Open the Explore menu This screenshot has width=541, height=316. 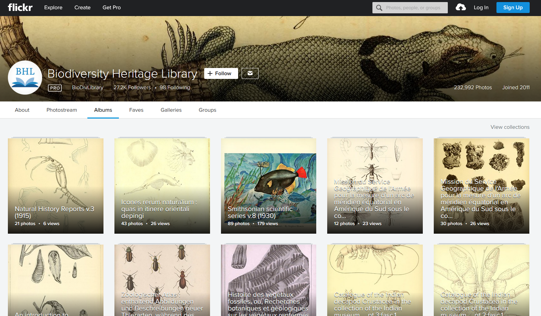53,8
